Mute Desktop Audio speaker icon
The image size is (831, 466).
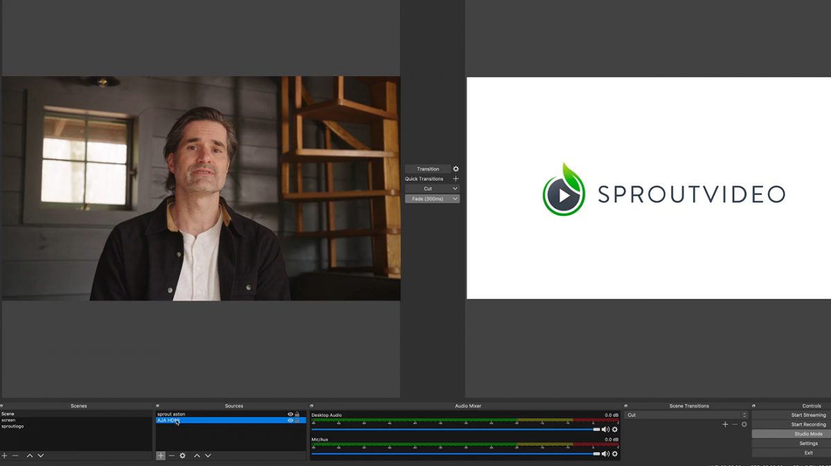(x=605, y=429)
